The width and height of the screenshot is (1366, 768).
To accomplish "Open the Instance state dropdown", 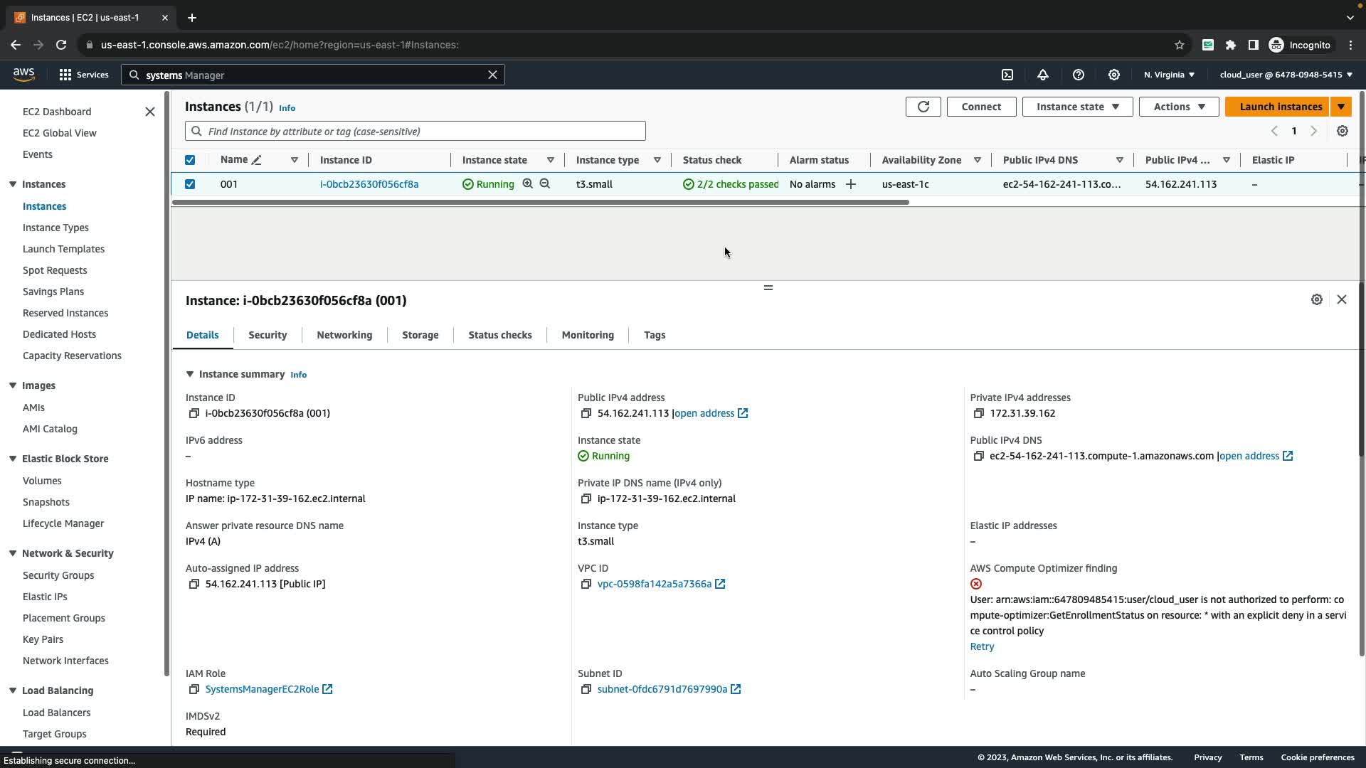I will click(x=1077, y=107).
